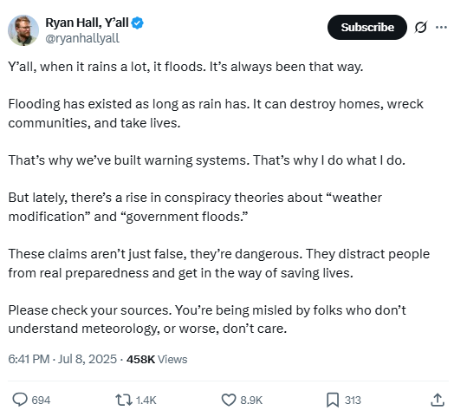
Task: Open Ryan Hall's profile picture
Action: (23, 30)
